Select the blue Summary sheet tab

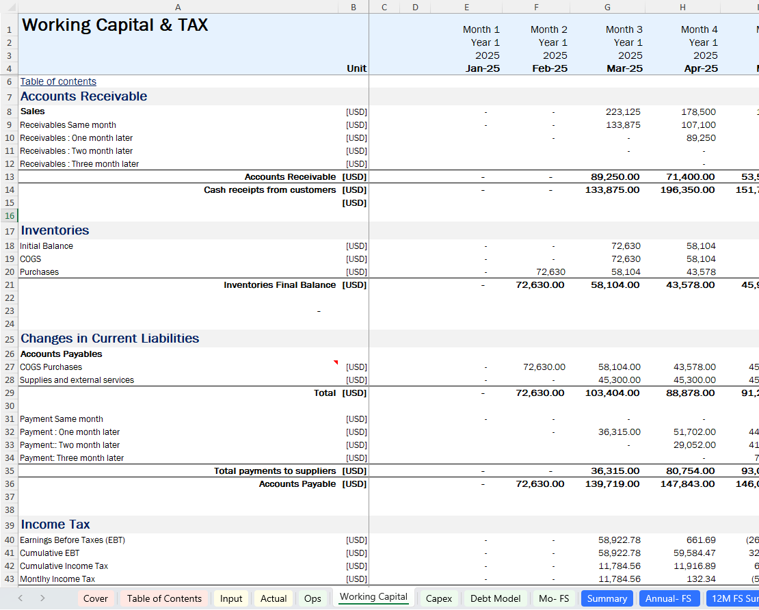point(607,598)
